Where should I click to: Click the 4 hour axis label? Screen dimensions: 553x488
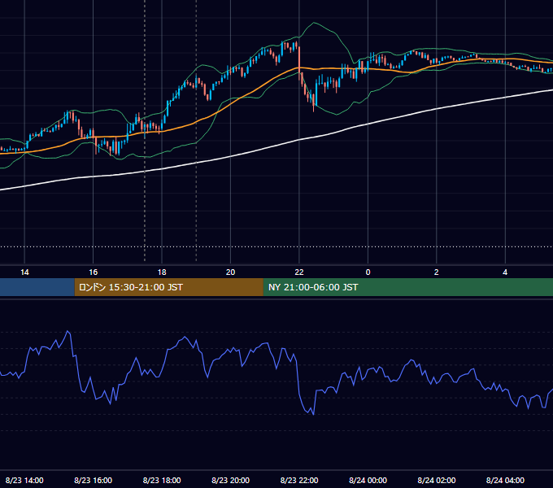pos(505,272)
